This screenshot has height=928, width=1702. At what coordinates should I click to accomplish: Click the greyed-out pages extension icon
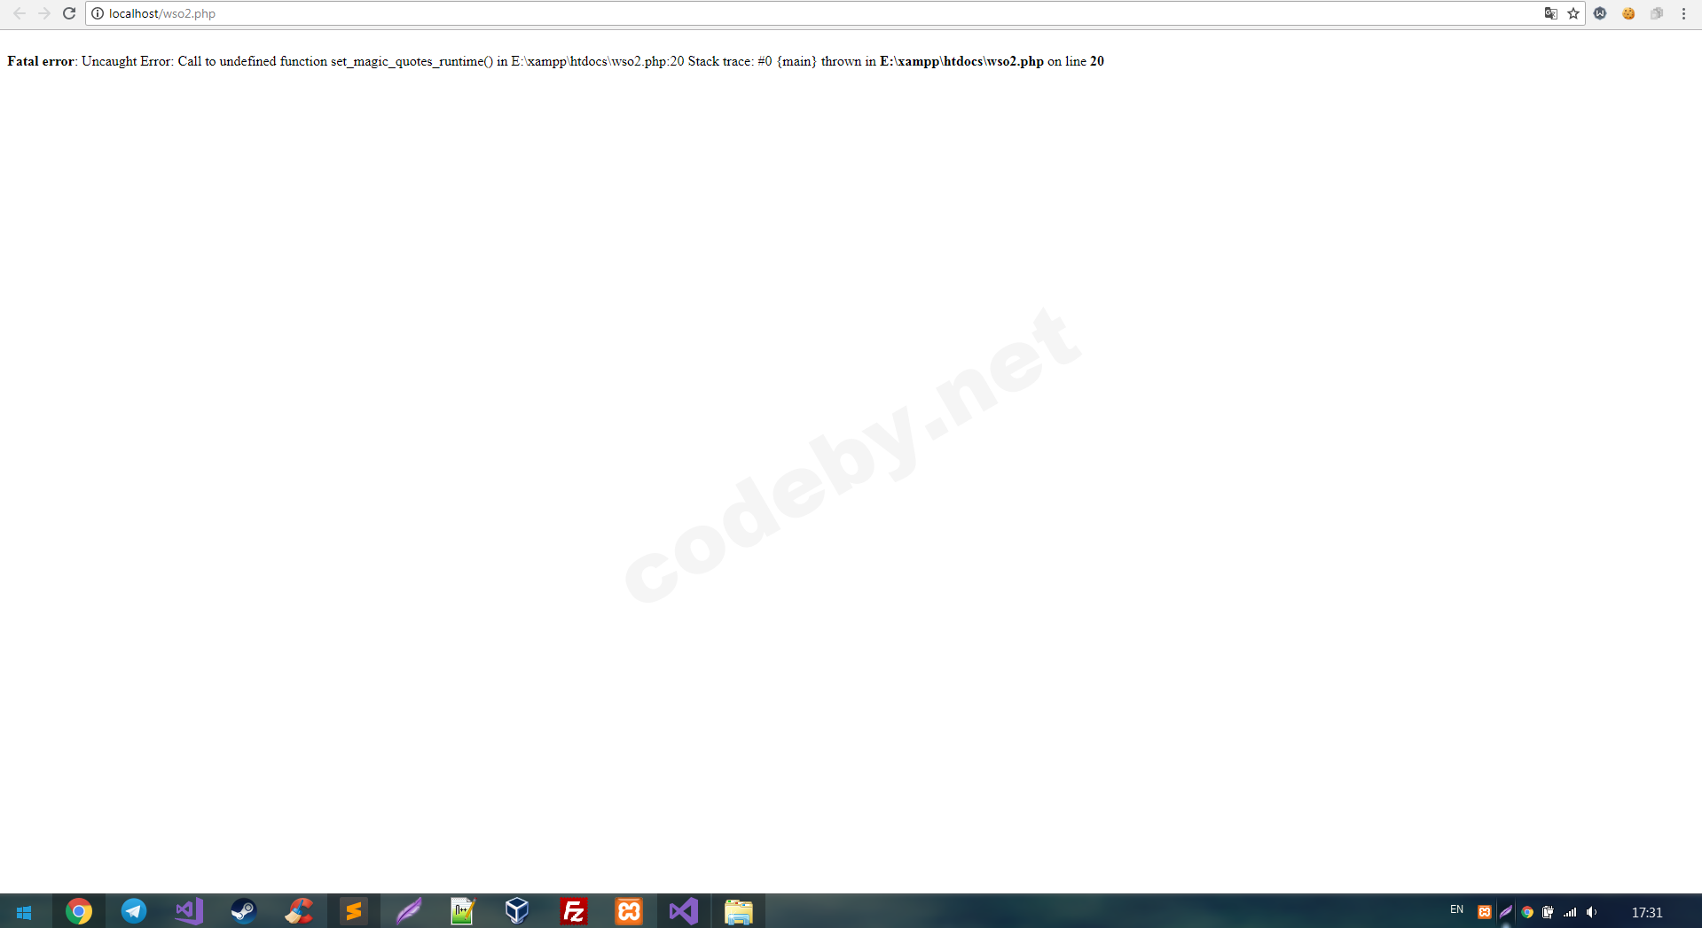pos(1656,13)
